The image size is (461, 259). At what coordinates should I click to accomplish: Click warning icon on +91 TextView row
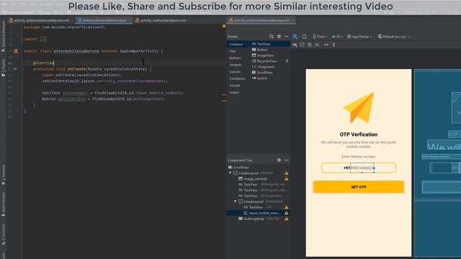point(287,207)
